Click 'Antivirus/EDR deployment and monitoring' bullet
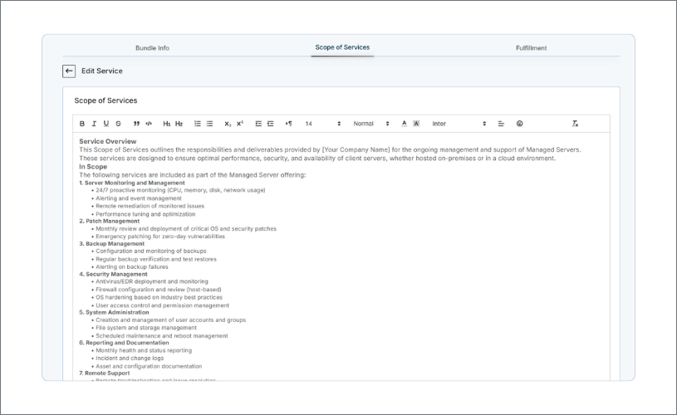 (152, 281)
